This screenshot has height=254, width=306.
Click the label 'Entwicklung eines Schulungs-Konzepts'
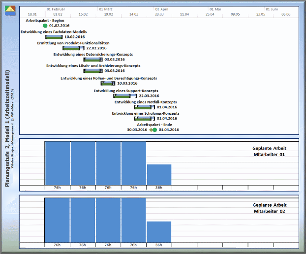146,113
